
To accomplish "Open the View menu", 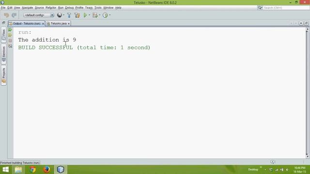I will [17, 8].
